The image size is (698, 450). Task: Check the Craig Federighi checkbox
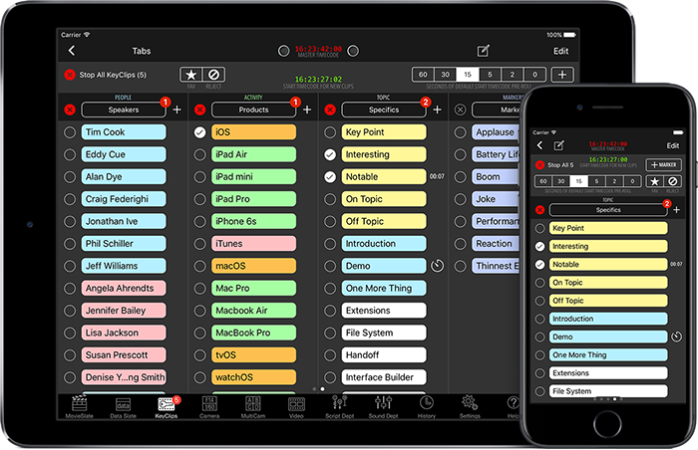click(70, 199)
